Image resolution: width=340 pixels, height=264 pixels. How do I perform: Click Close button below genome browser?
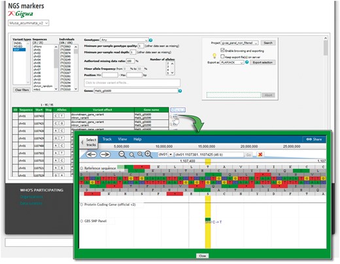tap(203, 255)
